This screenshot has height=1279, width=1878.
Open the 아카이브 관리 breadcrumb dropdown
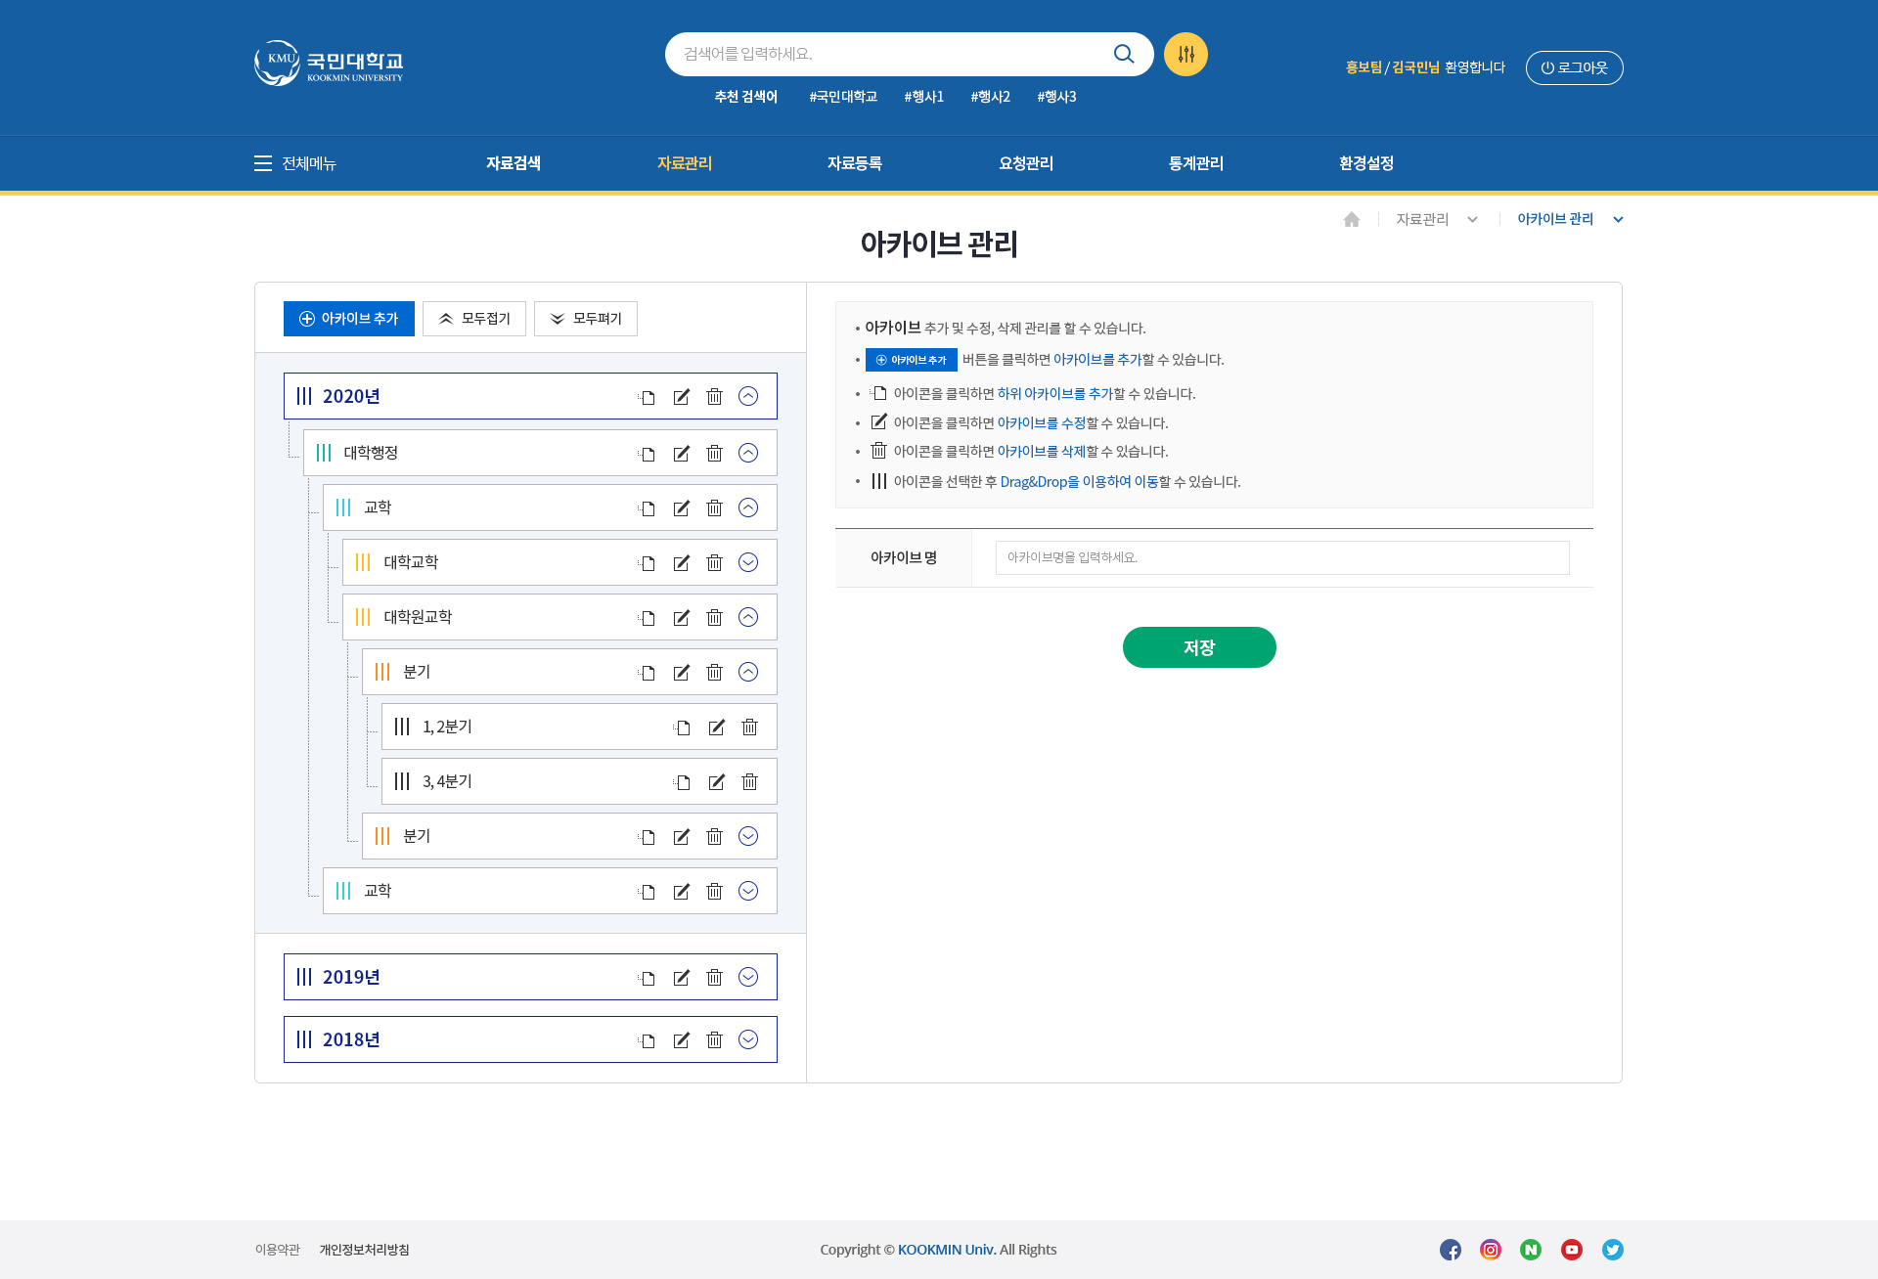point(1618,219)
